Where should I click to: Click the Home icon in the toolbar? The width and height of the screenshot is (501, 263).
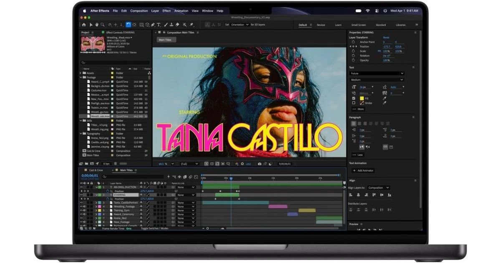click(83, 25)
